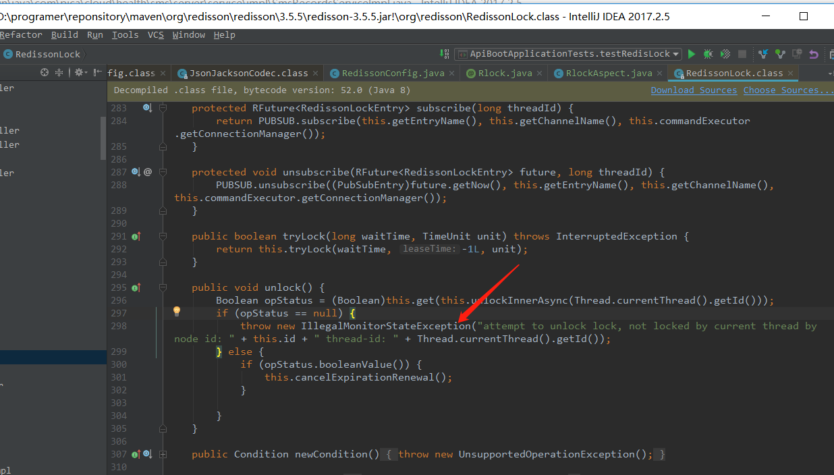The width and height of the screenshot is (834, 475).
Task: Open run configuration dropdown ApiBootApplicationTests.testRedisLock
Action: pos(568,54)
